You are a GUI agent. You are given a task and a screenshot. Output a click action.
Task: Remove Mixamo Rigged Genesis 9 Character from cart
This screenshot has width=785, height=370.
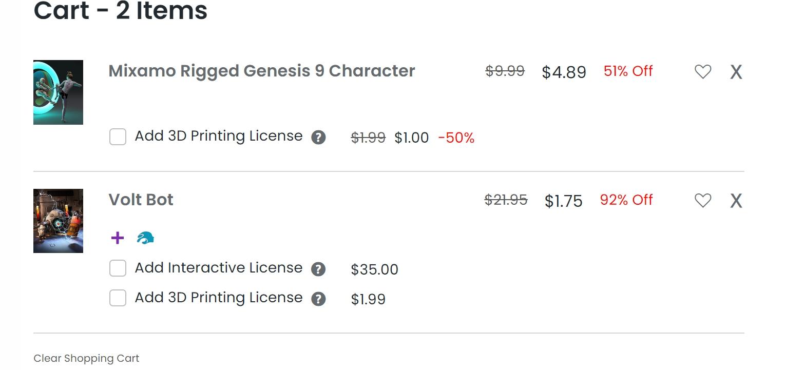pos(736,72)
